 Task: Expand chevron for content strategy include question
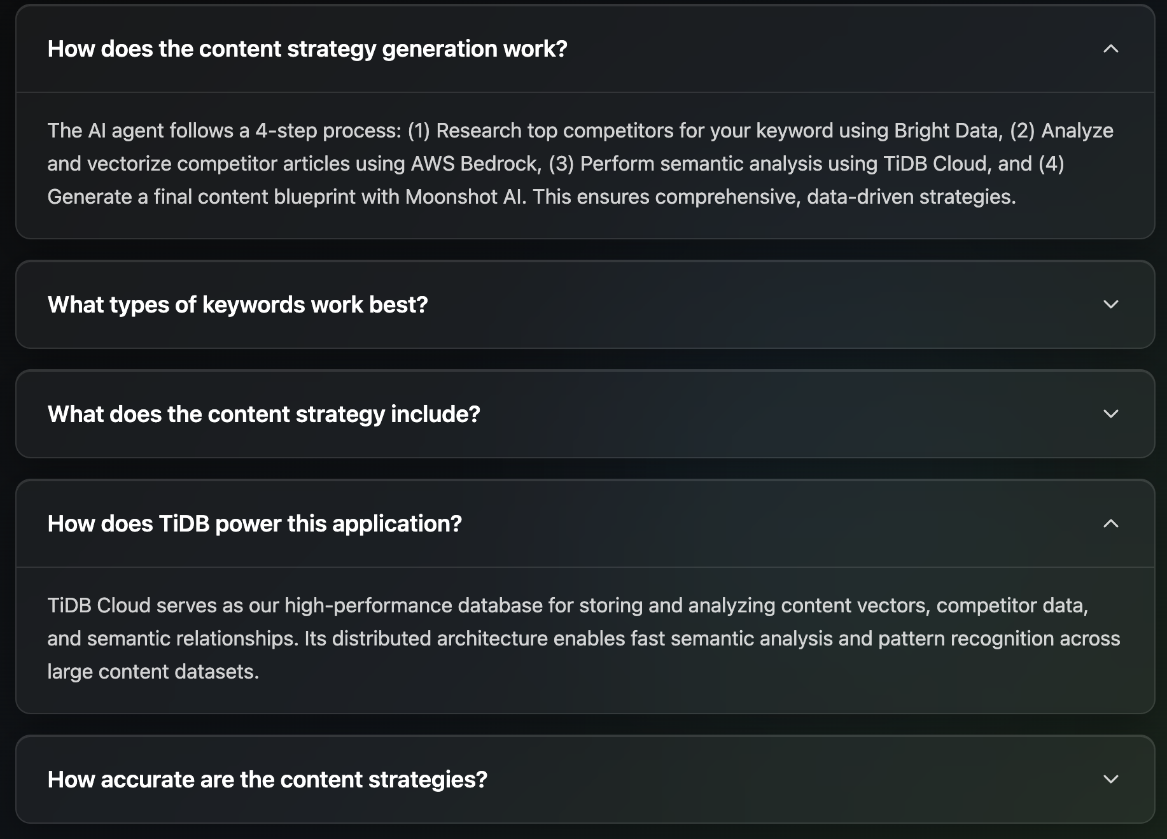click(1110, 414)
